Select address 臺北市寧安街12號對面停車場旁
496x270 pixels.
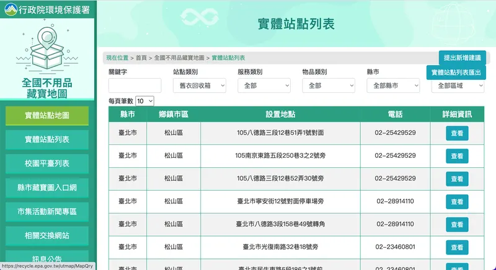click(280, 201)
